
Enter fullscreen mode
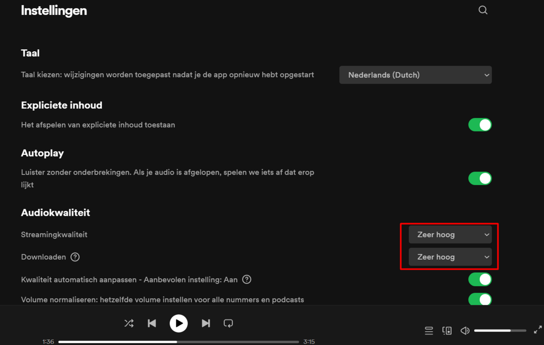click(538, 330)
